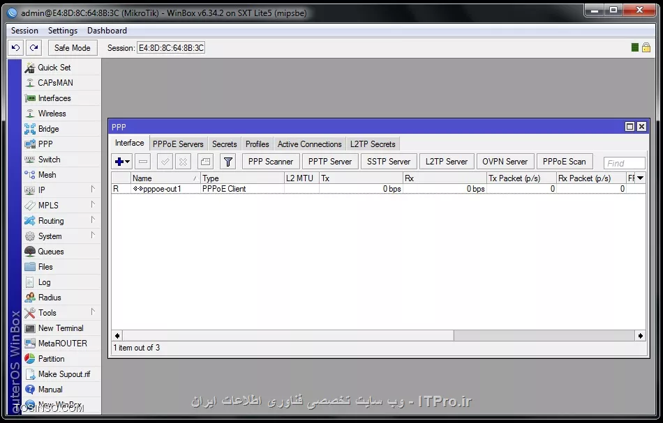Open the blue plus Add dropdown
The width and height of the screenshot is (663, 423).
(122, 161)
